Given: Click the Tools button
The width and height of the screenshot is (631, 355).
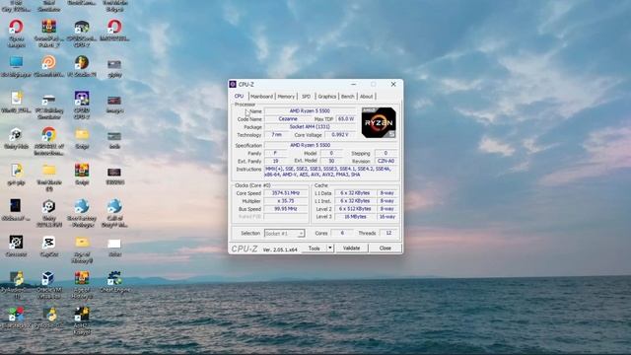Looking at the screenshot, I should (x=314, y=248).
